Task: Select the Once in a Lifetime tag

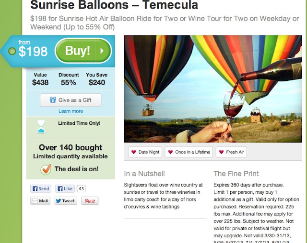Action: 189,152
